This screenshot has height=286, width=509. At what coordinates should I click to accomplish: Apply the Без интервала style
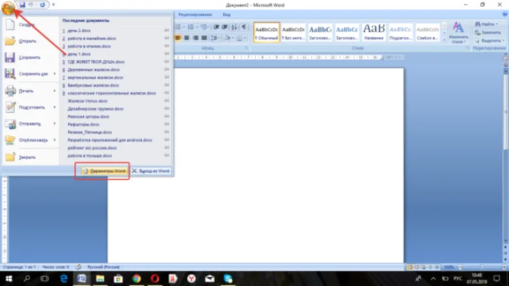coord(293,32)
